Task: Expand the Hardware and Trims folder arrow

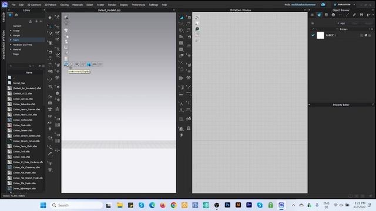Action: (11, 45)
